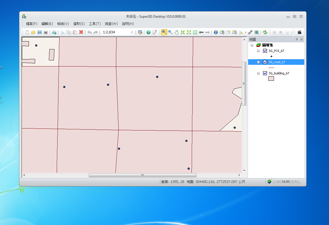The height and width of the screenshot is (225, 329).
Task: Open the 檔案(F) menu
Action: (x=32, y=24)
